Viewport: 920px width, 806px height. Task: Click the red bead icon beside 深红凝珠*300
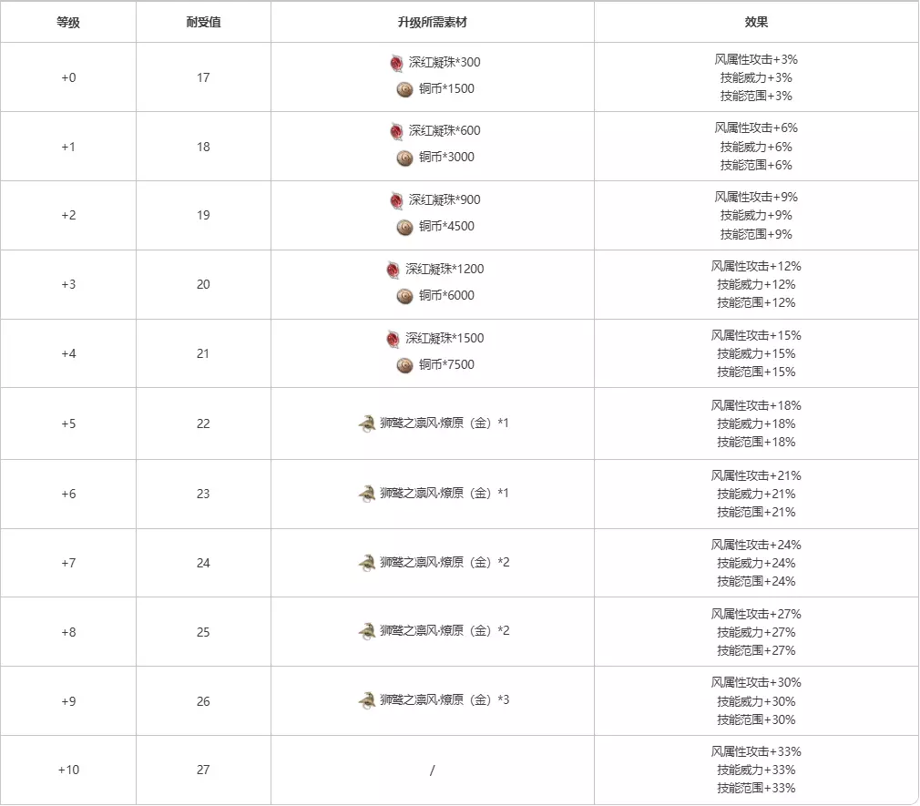pyautogui.click(x=396, y=63)
